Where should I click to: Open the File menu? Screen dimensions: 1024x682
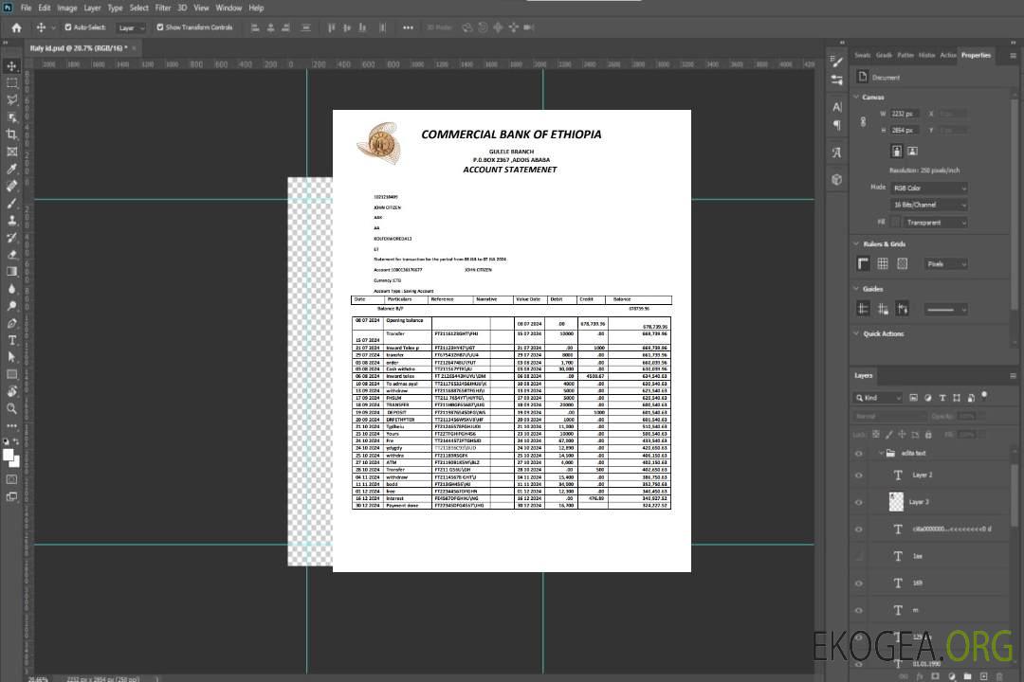(x=27, y=8)
